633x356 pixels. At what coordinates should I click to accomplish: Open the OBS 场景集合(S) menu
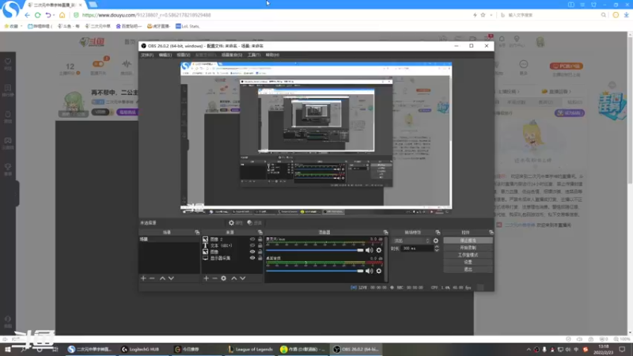pyautogui.click(x=232, y=55)
